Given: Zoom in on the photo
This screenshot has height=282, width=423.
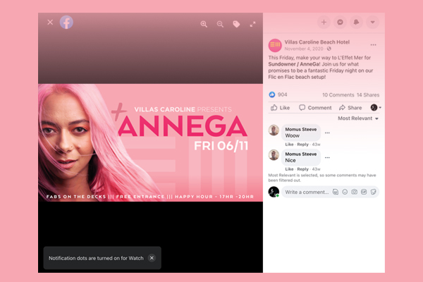Looking at the screenshot, I should pyautogui.click(x=204, y=24).
